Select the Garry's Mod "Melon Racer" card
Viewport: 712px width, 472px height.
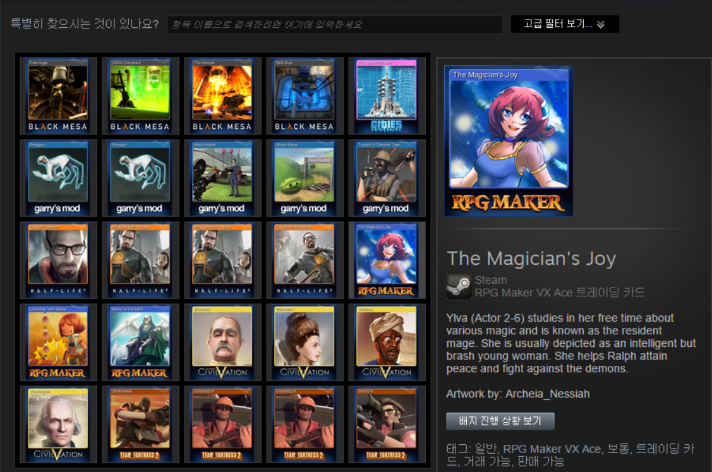point(305,178)
